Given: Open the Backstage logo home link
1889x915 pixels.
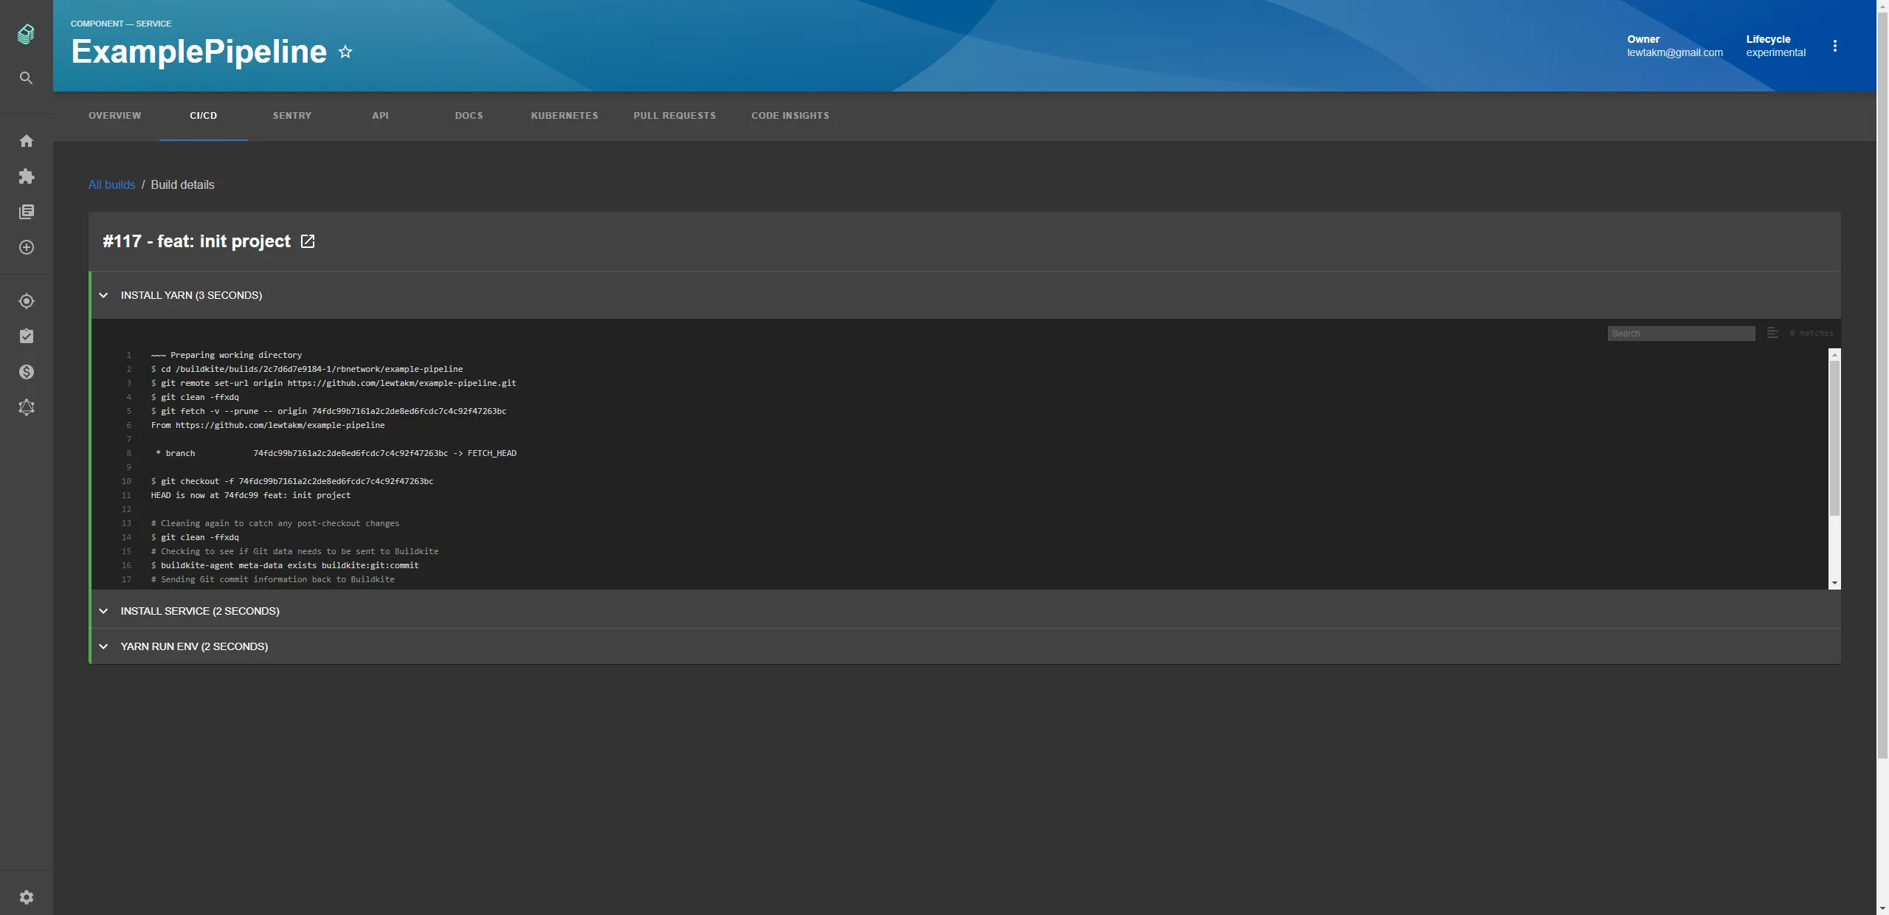Looking at the screenshot, I should 27,33.
